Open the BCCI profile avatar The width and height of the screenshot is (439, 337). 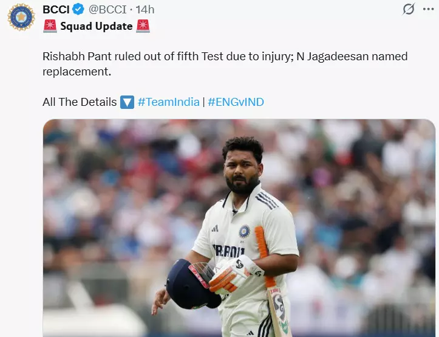coord(21,17)
